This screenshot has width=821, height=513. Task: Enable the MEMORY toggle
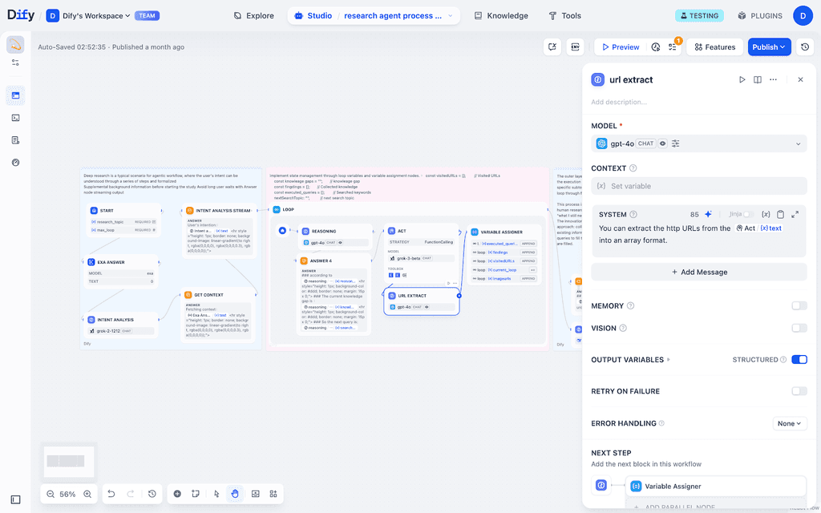click(799, 305)
